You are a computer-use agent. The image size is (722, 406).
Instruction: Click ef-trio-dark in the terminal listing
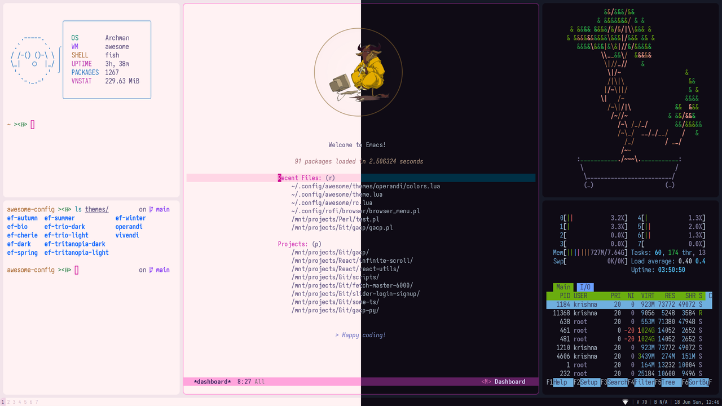(65, 227)
